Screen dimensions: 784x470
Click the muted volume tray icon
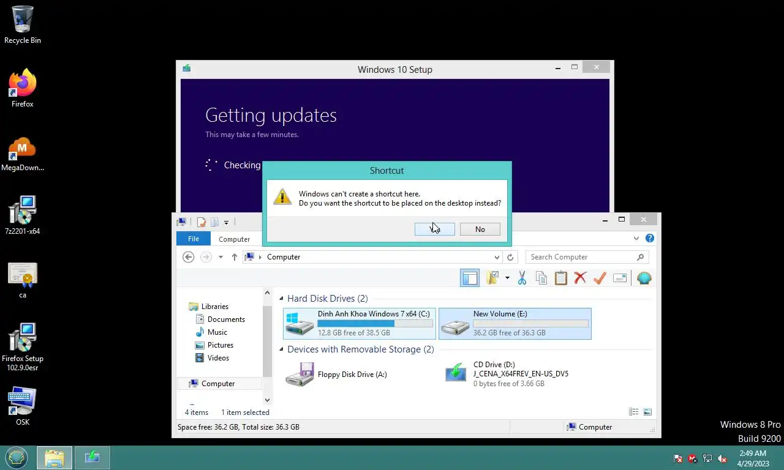(722, 458)
